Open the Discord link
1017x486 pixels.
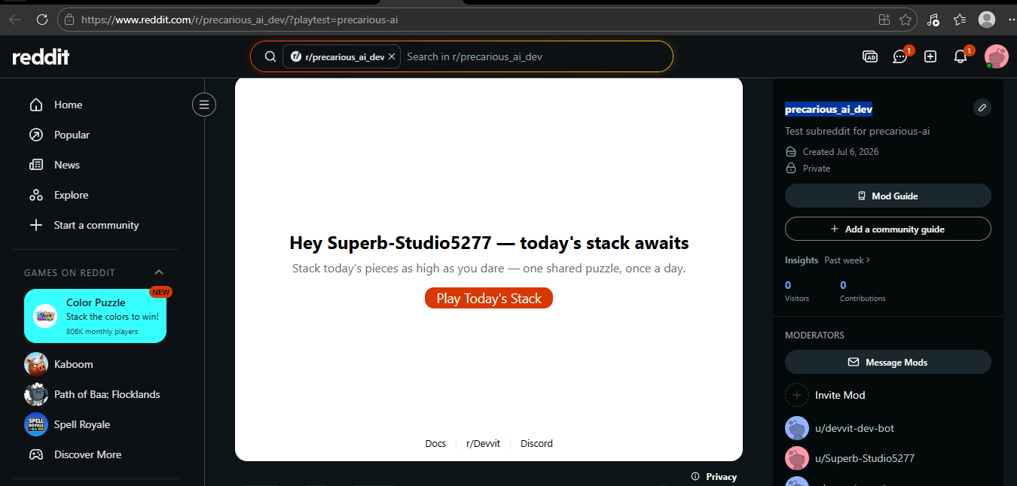click(536, 443)
